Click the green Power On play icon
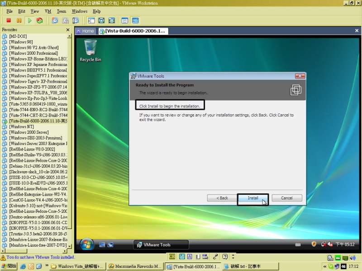This screenshot has height=271, width=362. [x=29, y=20]
